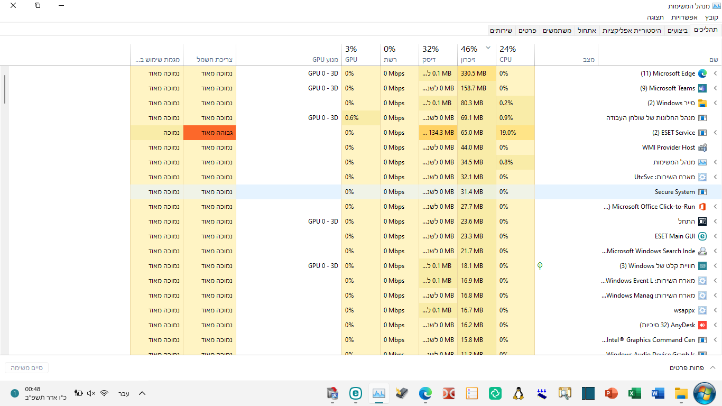This screenshot has height=406, width=722.
Task: Click the orange גבוהה מאוד power usage cell
Action: (x=210, y=133)
